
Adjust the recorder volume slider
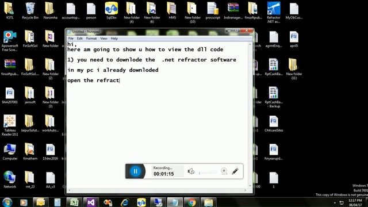[x=208, y=172]
